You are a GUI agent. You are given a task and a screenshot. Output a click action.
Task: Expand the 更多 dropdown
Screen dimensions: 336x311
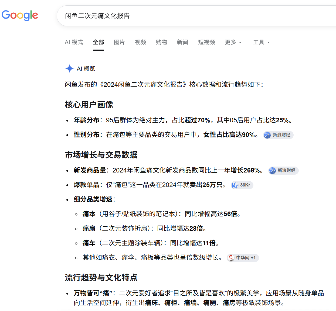pyautogui.click(x=233, y=42)
